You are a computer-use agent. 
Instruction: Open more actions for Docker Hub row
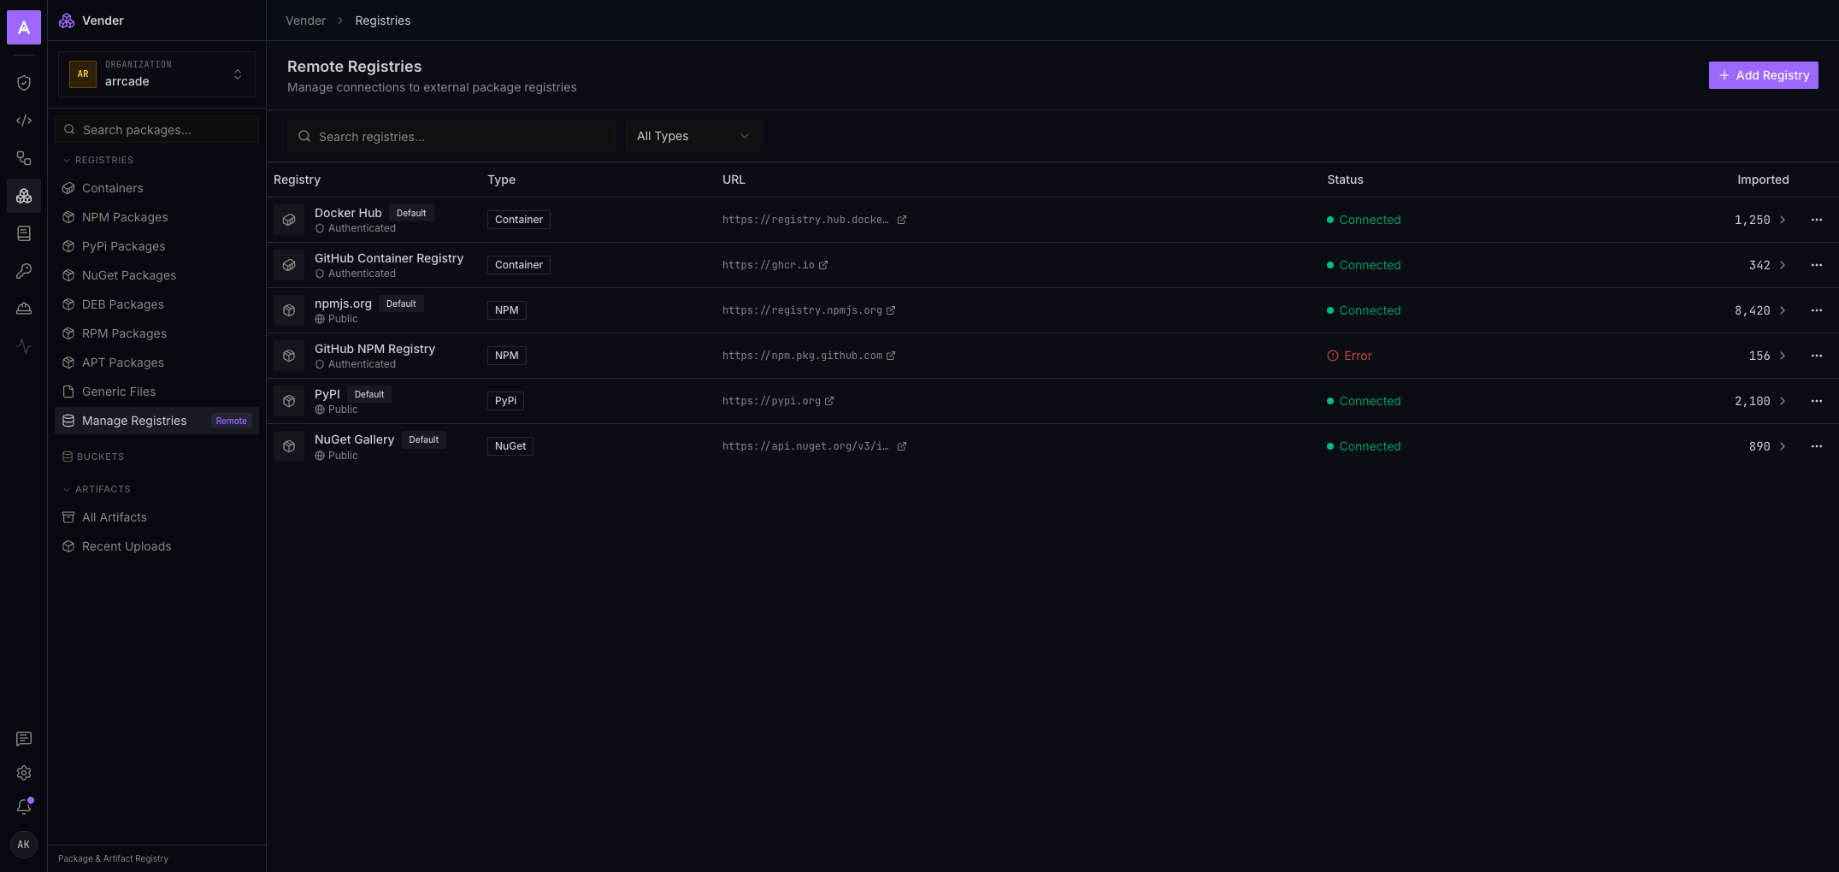tap(1817, 220)
